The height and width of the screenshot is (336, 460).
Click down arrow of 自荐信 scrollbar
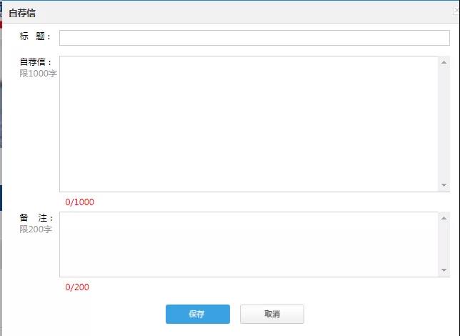(x=444, y=185)
